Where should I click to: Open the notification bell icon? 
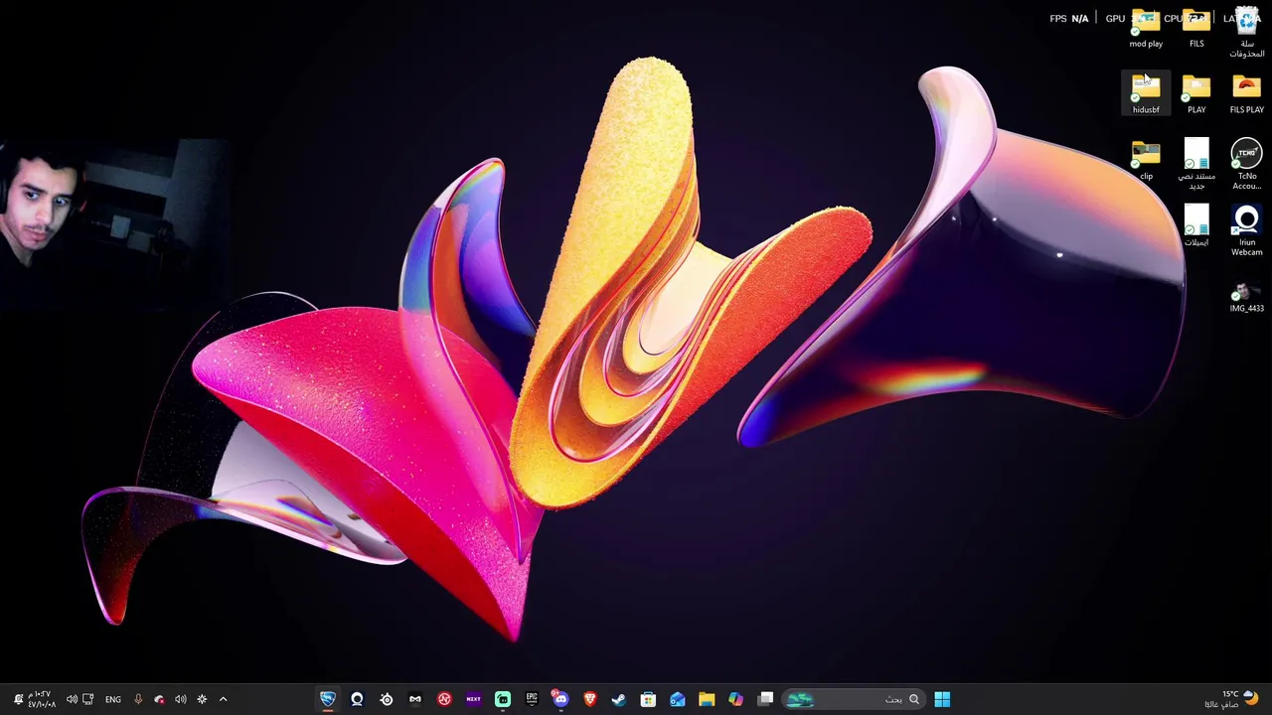pyautogui.click(x=17, y=699)
